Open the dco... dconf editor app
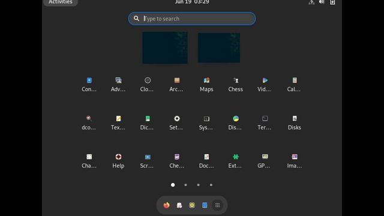The width and height of the screenshot is (384, 216). click(89, 122)
